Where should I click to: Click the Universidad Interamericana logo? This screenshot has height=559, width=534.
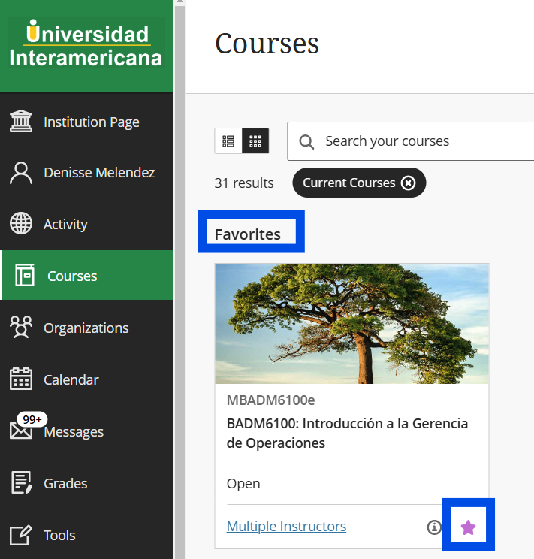pos(86,46)
